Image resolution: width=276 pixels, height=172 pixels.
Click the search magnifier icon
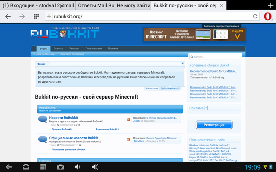tap(192, 57)
